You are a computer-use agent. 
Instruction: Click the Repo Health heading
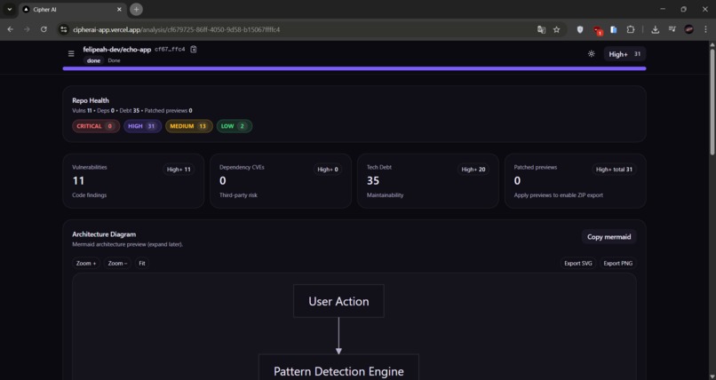(x=91, y=100)
